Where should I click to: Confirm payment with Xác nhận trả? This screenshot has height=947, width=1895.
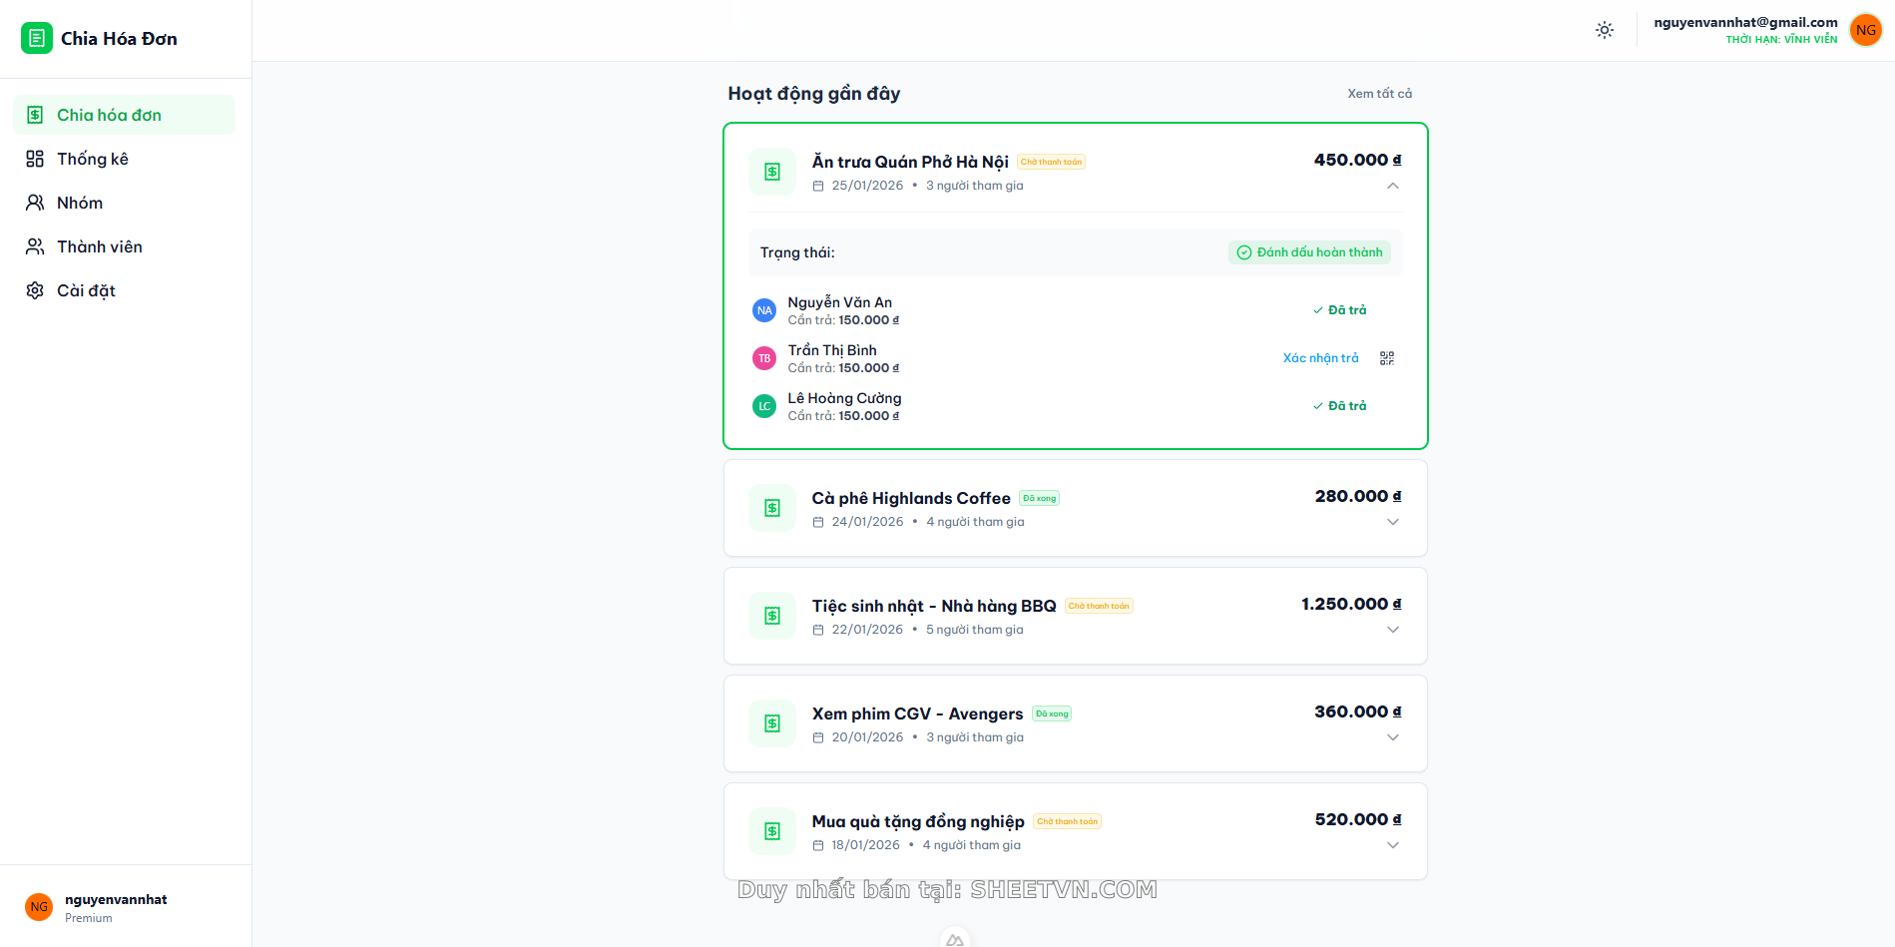coord(1320,358)
